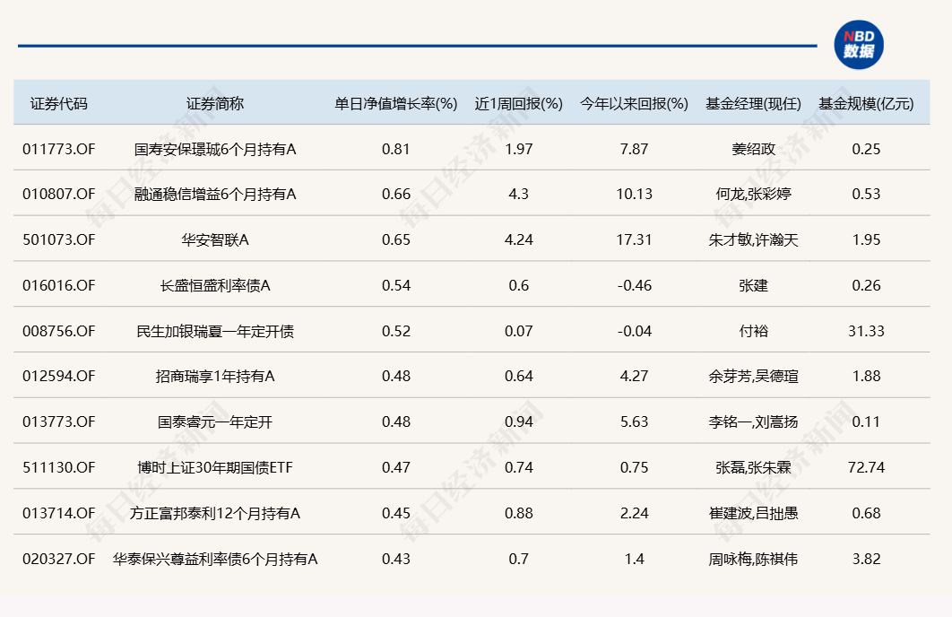Select fund name 招商瑞享1年持有A
Viewport: 952px width, 617px height.
pos(215,377)
